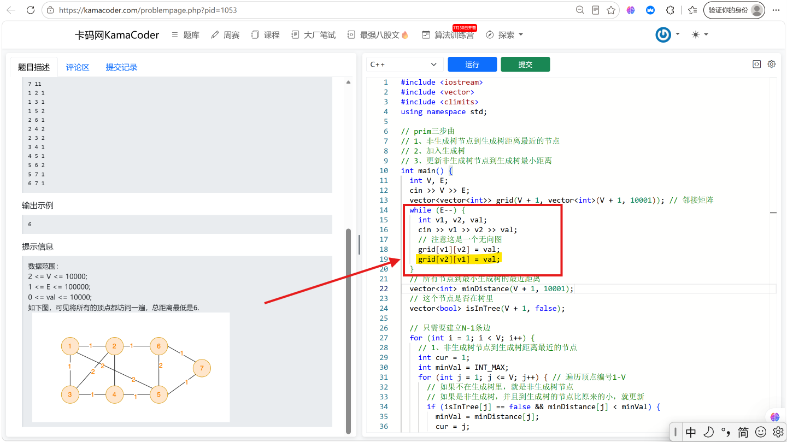Click the isInTree vector declaration line
The width and height of the screenshot is (787, 442).
(x=487, y=308)
